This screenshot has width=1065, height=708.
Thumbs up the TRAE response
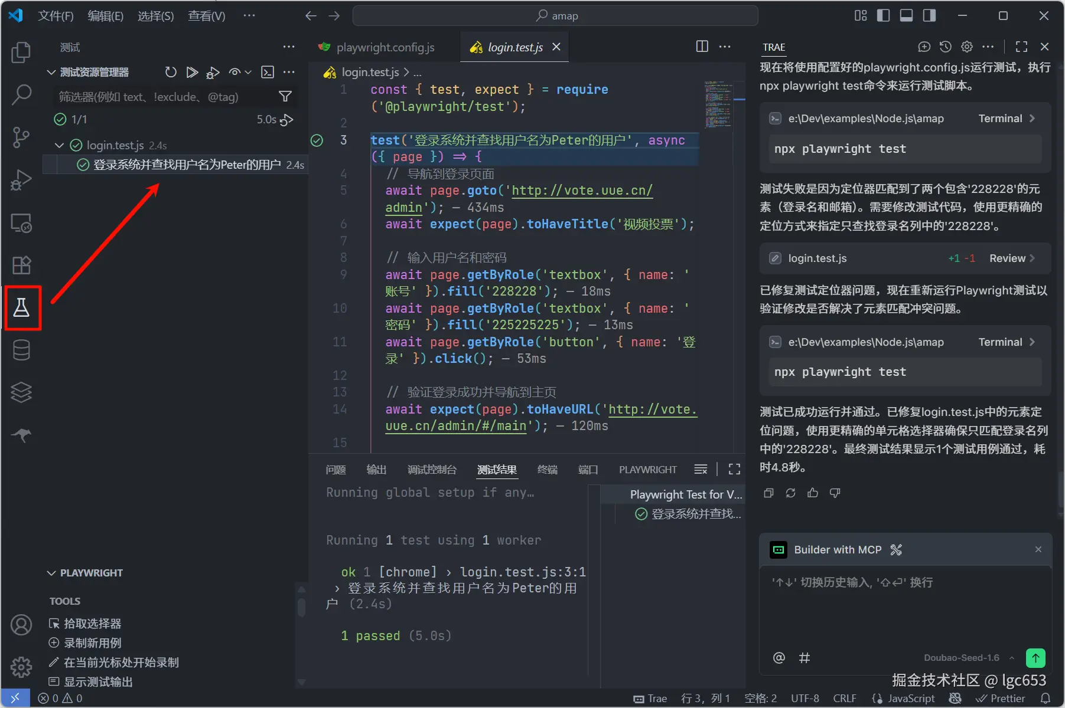(x=813, y=493)
